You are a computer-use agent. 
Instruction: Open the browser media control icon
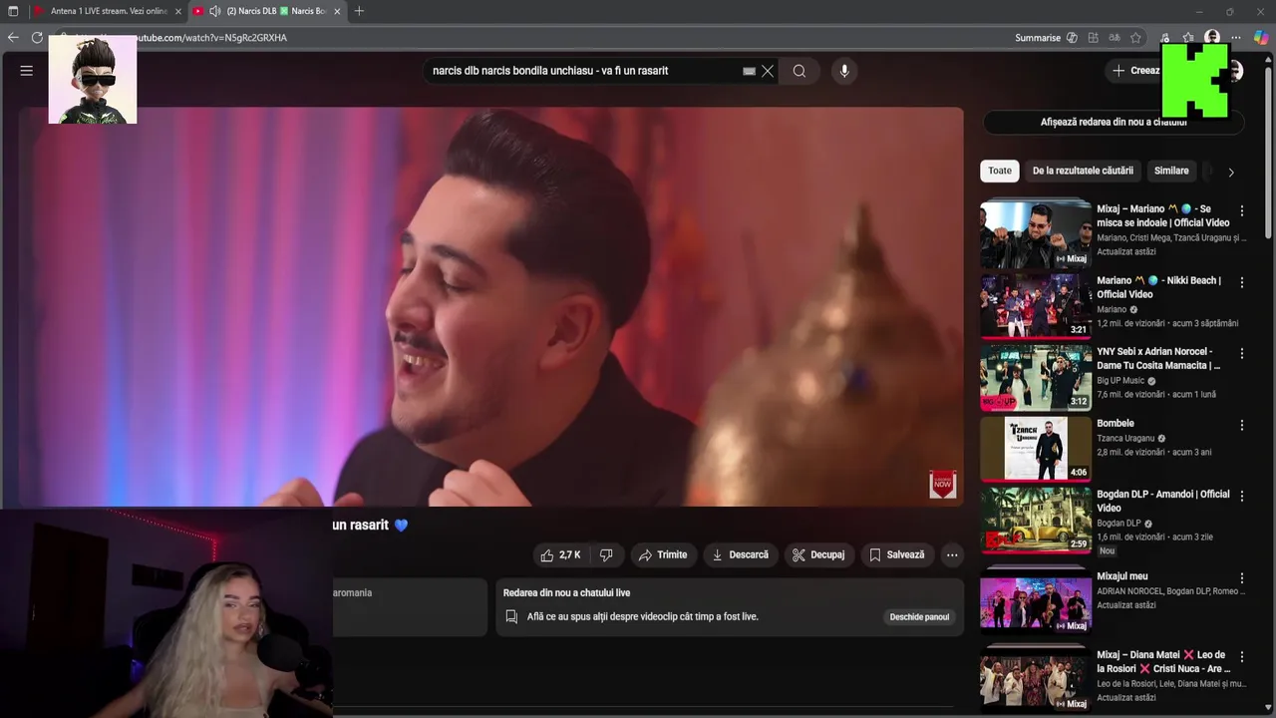point(1164,38)
